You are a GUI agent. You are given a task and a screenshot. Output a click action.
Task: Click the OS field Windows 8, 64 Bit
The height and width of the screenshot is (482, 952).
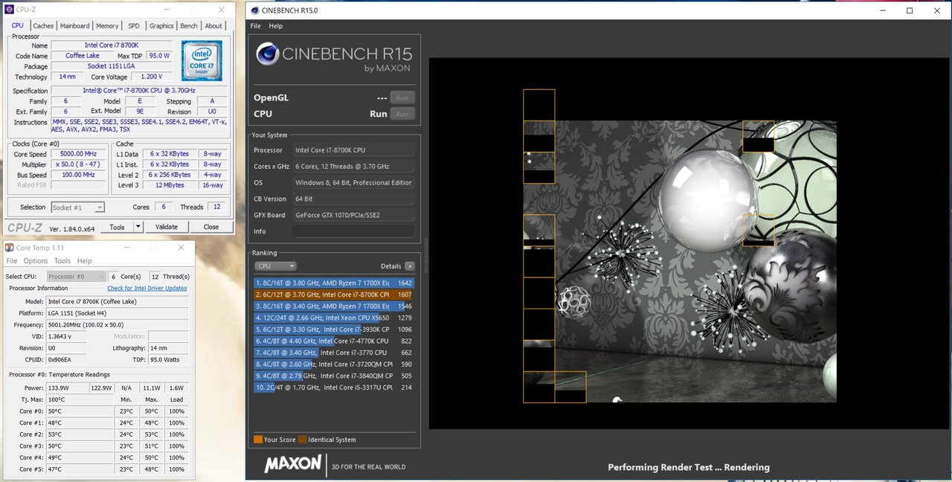(x=353, y=182)
